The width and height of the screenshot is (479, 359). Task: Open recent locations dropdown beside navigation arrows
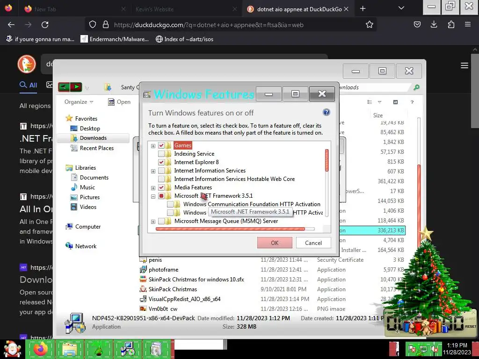(x=87, y=88)
